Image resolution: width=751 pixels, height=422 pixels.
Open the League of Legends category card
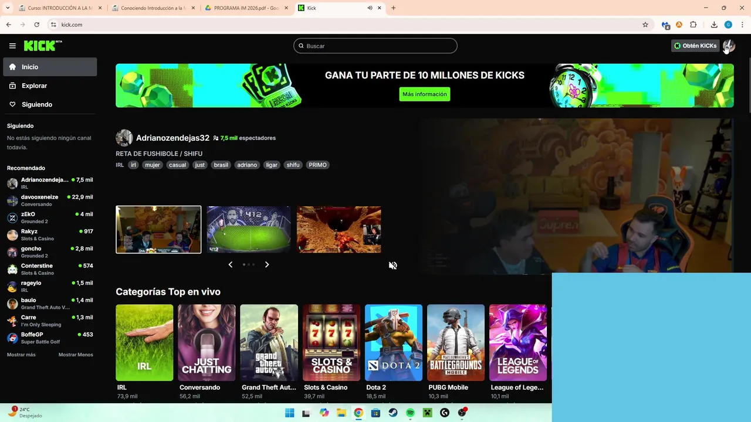(518, 343)
